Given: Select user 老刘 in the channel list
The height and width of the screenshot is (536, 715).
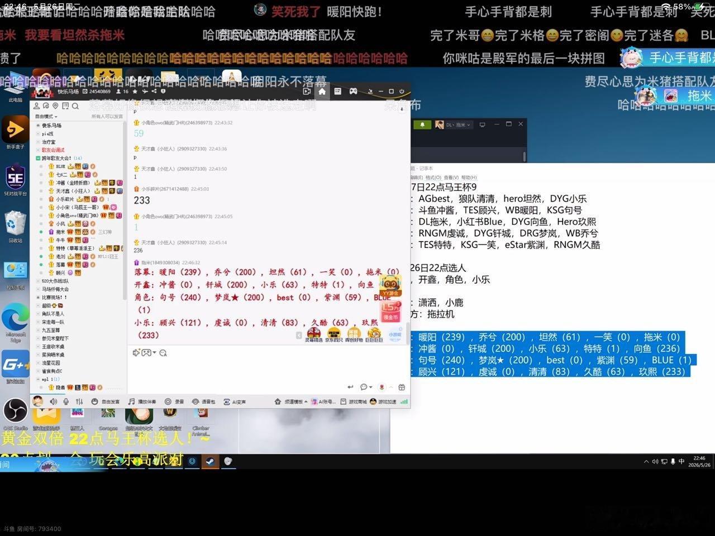Looking at the screenshot, I should 60,256.
